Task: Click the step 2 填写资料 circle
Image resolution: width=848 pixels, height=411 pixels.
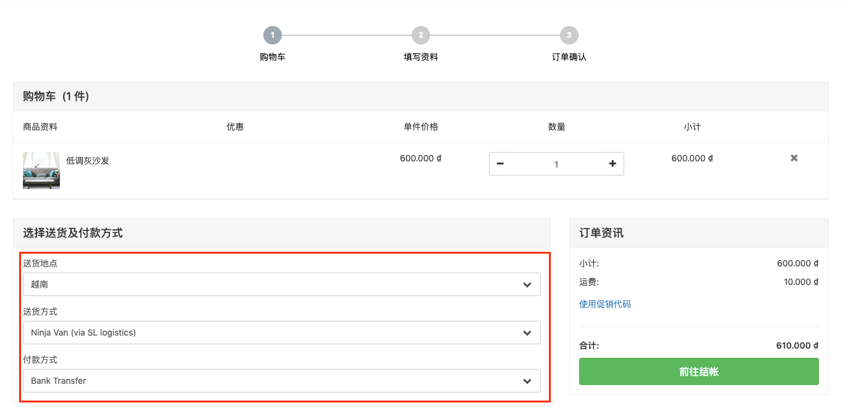Action: tap(421, 35)
